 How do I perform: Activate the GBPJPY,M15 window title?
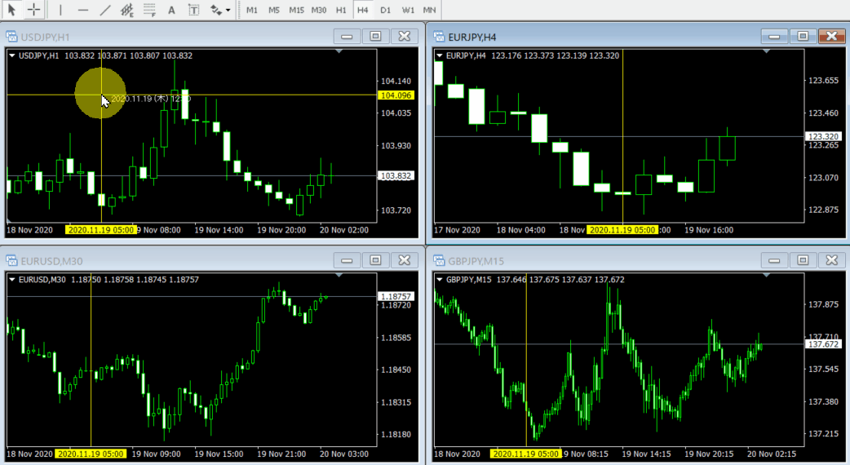click(x=476, y=261)
